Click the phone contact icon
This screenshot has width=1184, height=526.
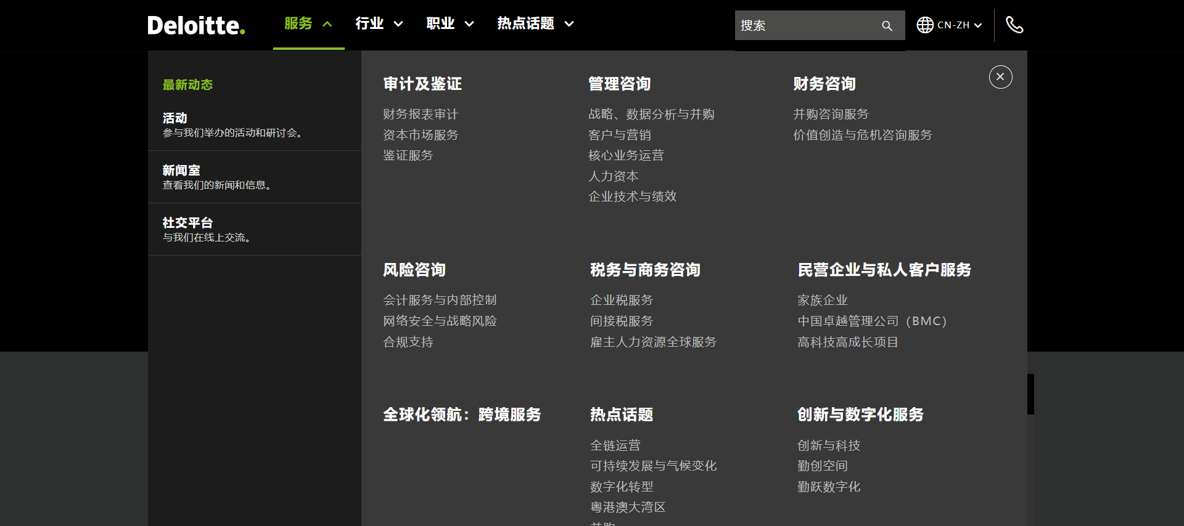pos(1014,25)
